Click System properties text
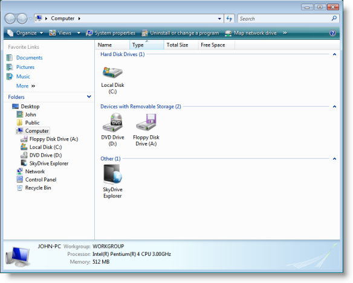This screenshot has width=353, height=283. click(x=115, y=33)
